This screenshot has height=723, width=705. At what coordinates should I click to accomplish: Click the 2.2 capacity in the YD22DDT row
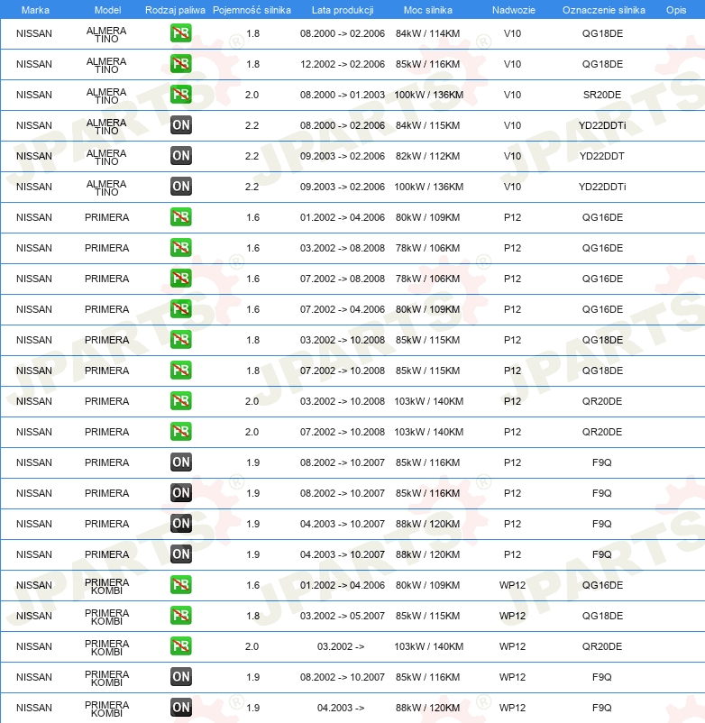click(x=252, y=156)
